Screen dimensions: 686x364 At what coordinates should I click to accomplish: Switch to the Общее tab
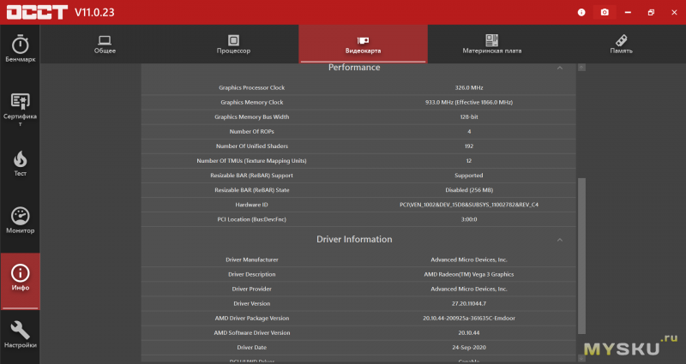tap(105, 45)
